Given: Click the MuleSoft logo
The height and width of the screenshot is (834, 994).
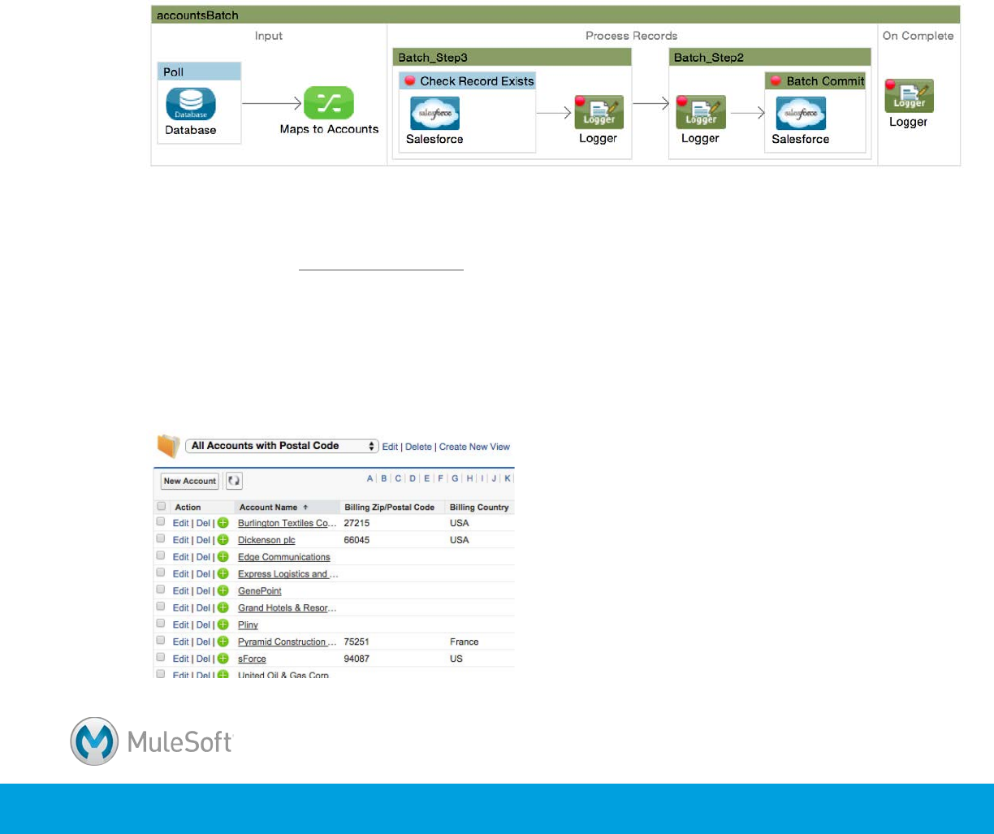Looking at the screenshot, I should [152, 741].
